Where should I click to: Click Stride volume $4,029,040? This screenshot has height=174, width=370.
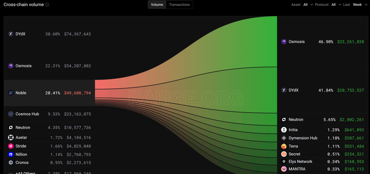pyautogui.click(x=79, y=146)
